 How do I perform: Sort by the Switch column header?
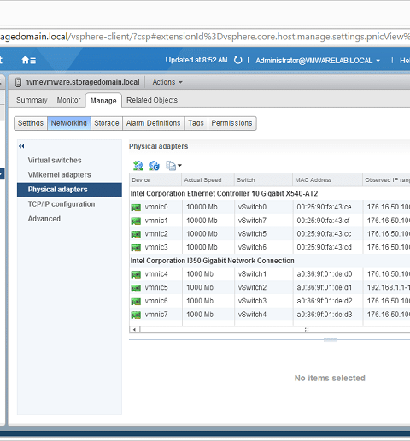[x=263, y=180]
